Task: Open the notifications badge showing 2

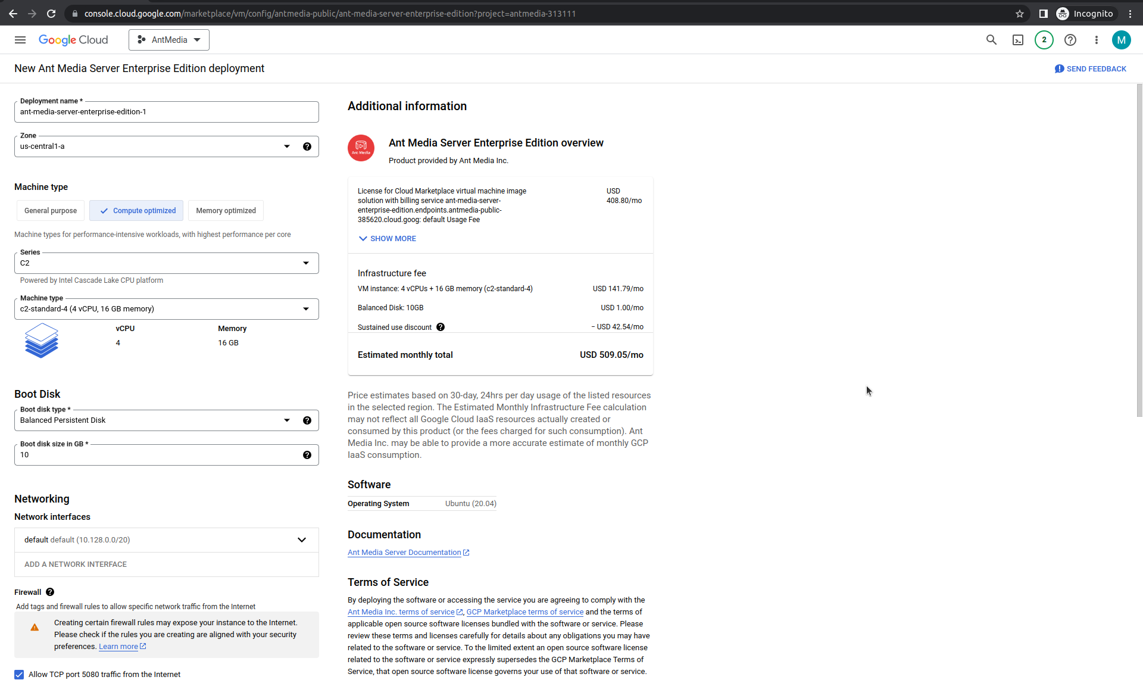Action: coord(1044,40)
